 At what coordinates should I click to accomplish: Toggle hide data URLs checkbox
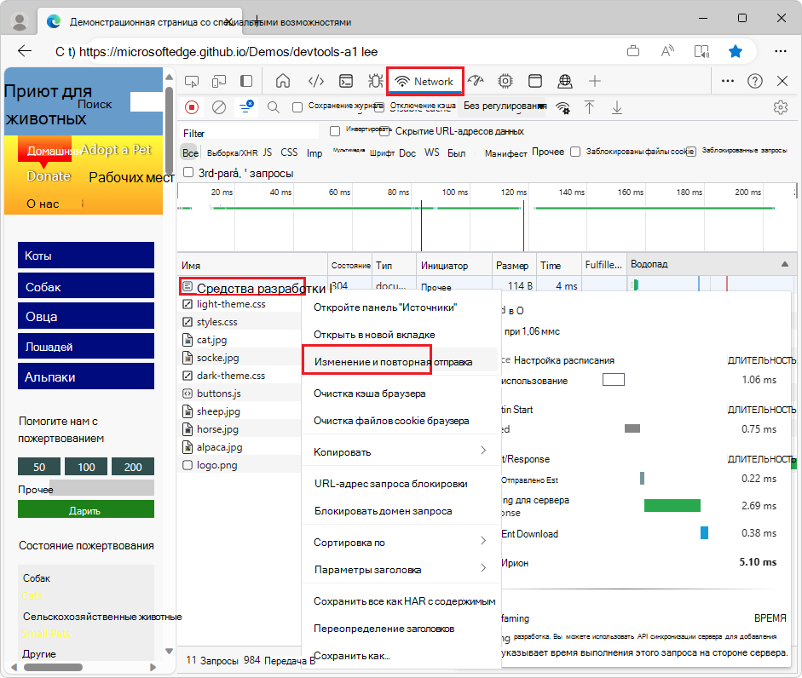coord(384,131)
